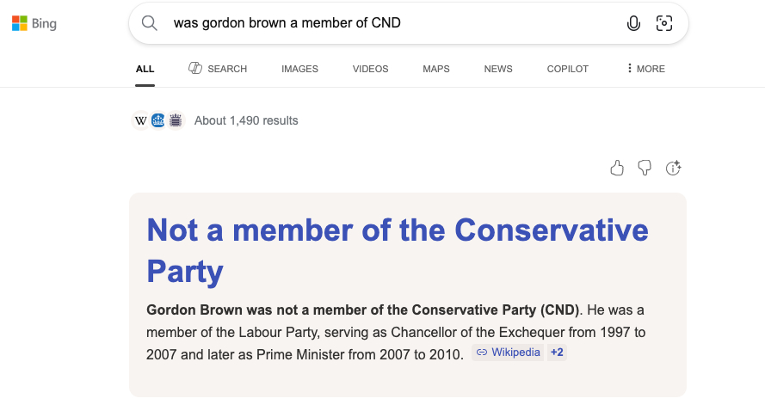Image resolution: width=765 pixels, height=417 pixels.
Task: Dislike the answer with thumbs down
Action: pos(645,168)
